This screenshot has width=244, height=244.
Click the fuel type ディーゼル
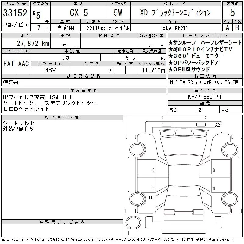click(119, 28)
